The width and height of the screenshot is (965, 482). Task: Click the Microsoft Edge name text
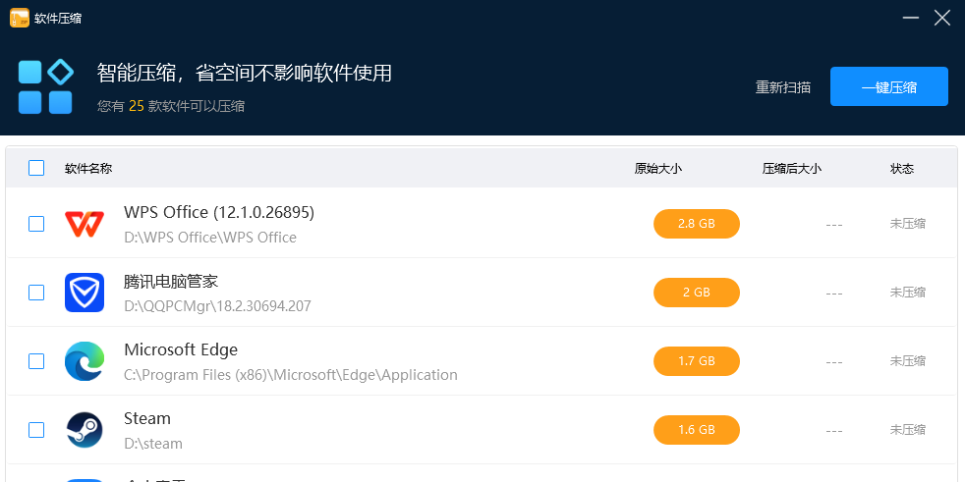click(x=181, y=349)
